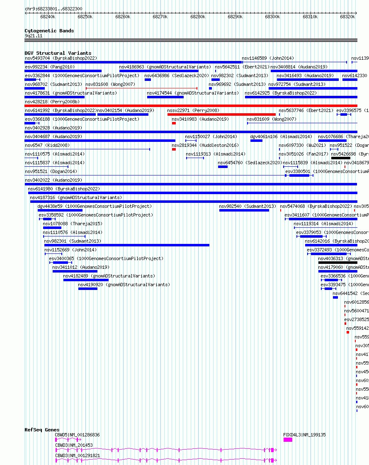The image size is (369, 465).
Task: Click the nsv5493704 (ByrskaBishop2022) variant label
Action: (x=61, y=58)
